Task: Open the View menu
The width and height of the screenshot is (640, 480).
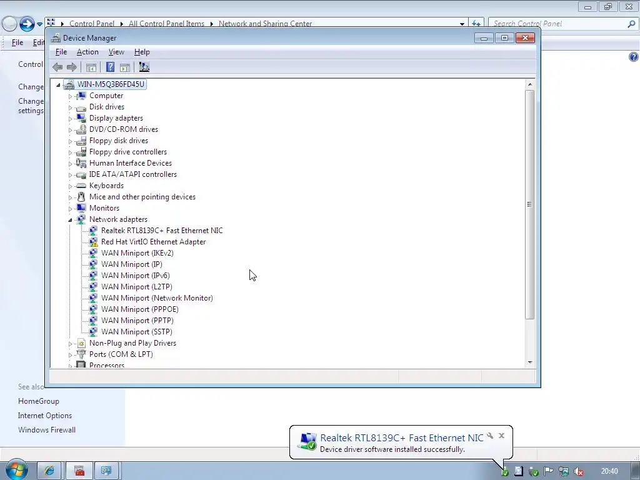Action: pos(116,52)
